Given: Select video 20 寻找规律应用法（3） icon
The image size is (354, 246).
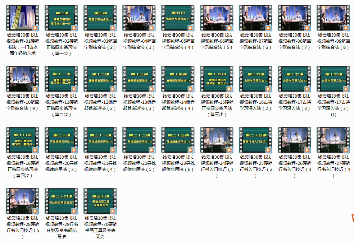Looking at the screenshot, I should (61, 140).
